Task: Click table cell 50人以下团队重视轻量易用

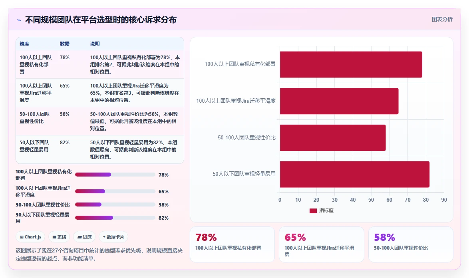Action: (x=34, y=146)
